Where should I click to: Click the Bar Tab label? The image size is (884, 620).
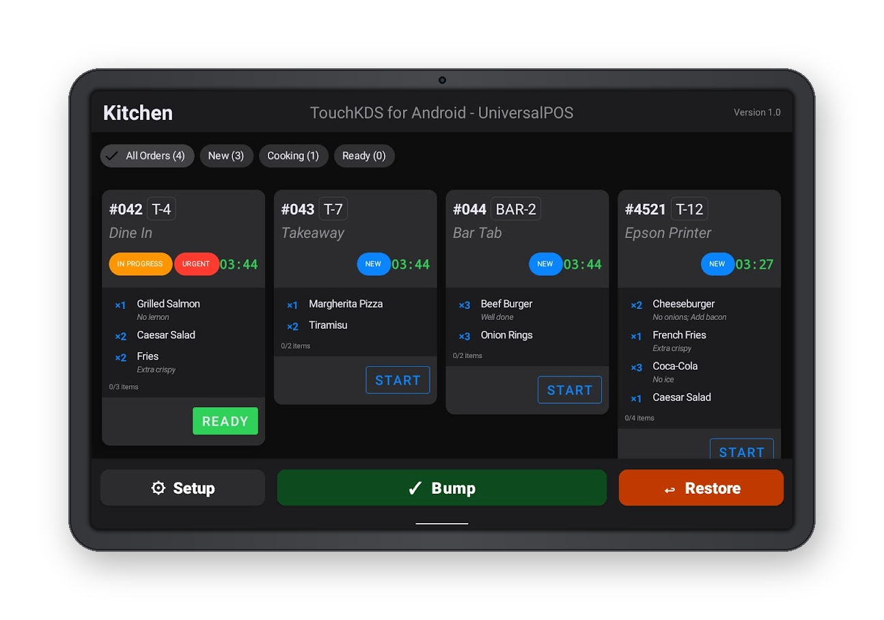click(478, 233)
